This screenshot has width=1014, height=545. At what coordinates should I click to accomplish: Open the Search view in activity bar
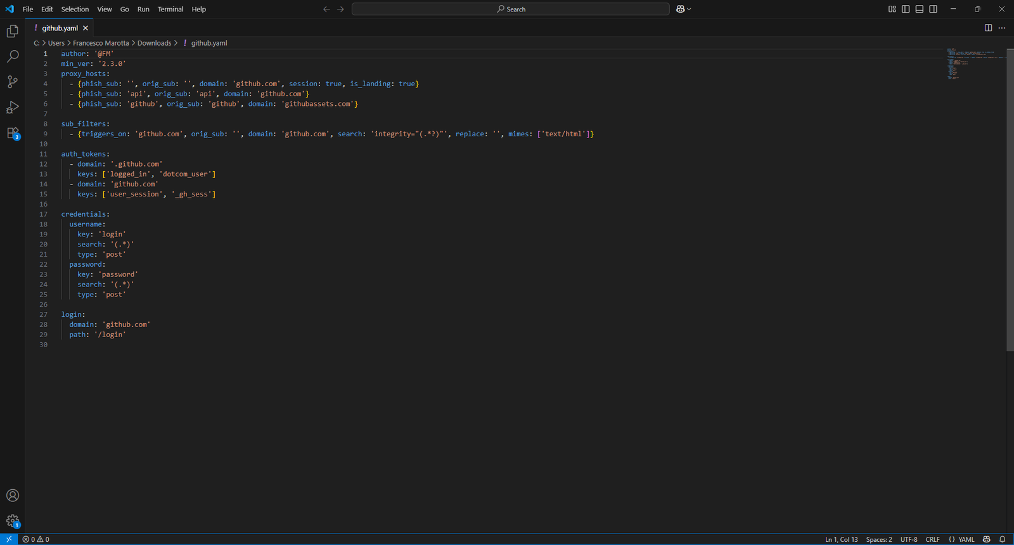click(x=13, y=56)
